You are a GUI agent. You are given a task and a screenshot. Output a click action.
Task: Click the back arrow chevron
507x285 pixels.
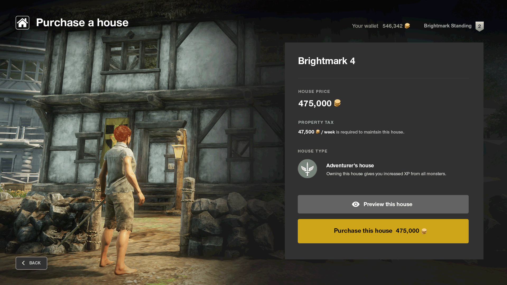23,263
